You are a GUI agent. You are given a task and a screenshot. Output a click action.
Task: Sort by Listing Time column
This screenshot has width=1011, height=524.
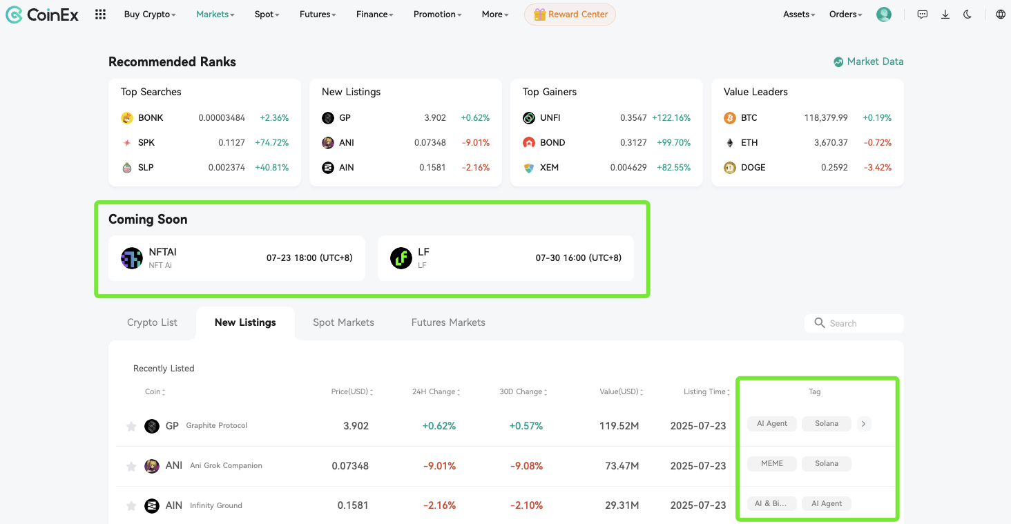(x=708, y=392)
